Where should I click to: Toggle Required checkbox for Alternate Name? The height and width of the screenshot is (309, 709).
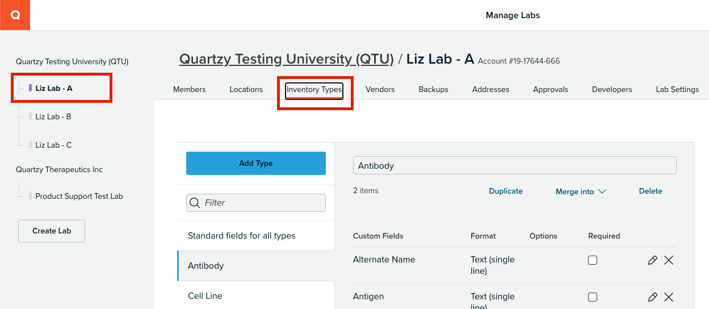(x=593, y=260)
